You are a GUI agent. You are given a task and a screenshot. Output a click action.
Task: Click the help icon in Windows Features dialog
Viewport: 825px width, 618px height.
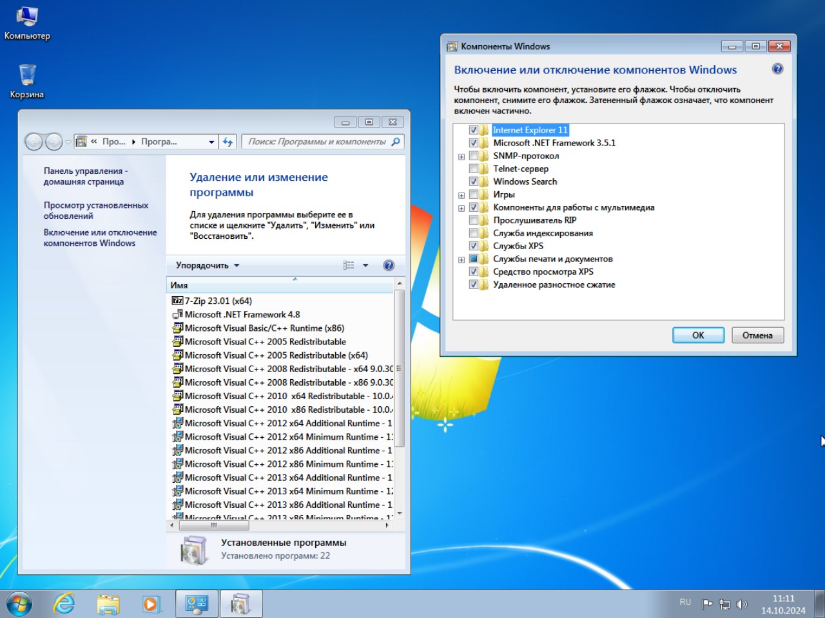click(778, 69)
